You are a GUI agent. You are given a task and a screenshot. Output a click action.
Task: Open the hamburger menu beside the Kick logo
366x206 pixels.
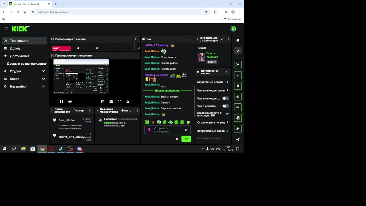click(6, 29)
